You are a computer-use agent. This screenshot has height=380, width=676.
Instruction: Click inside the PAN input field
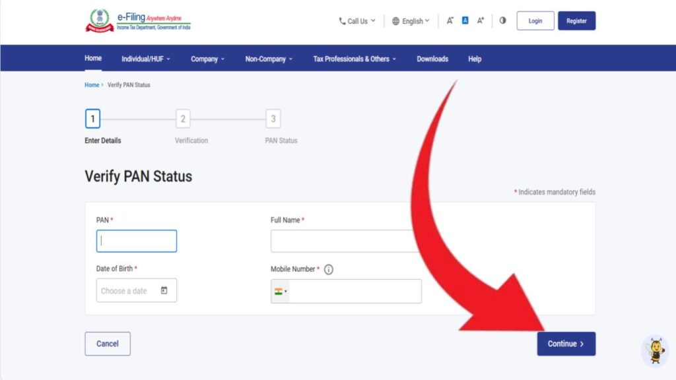(x=136, y=241)
